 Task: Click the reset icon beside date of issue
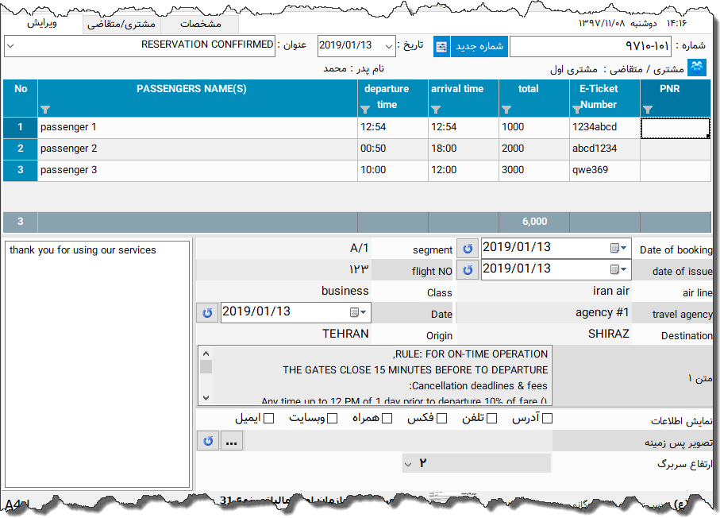468,270
